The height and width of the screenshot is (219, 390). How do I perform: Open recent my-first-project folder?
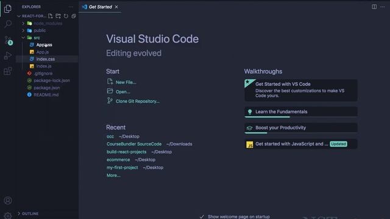[x=122, y=168]
